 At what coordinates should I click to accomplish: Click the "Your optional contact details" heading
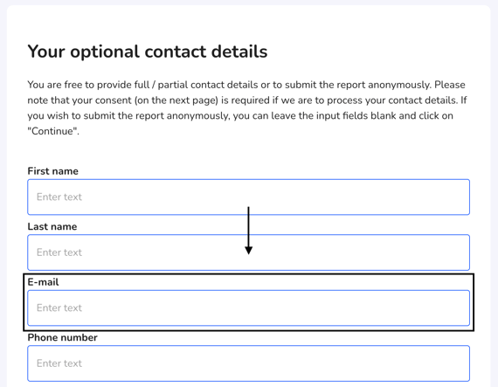tap(148, 52)
